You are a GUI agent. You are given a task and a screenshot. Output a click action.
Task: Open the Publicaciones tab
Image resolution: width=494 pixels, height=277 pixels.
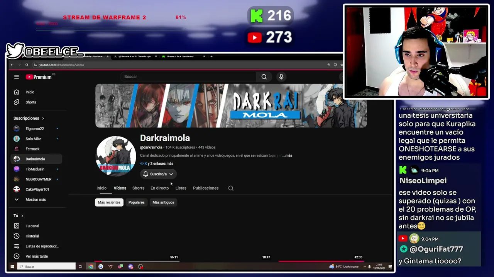tap(206, 188)
